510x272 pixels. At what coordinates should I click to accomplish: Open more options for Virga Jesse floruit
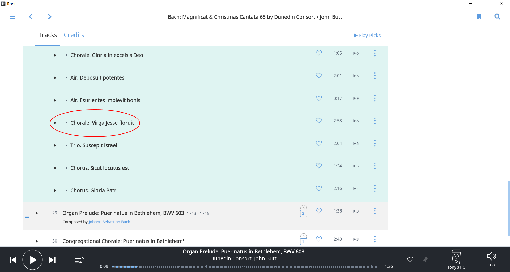(x=375, y=121)
